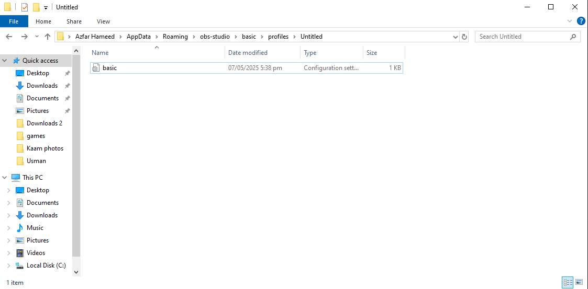Expand Documents under This PC

click(x=8, y=203)
